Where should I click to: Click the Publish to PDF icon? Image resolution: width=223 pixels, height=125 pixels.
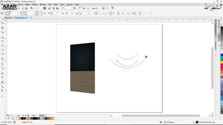point(57,8)
